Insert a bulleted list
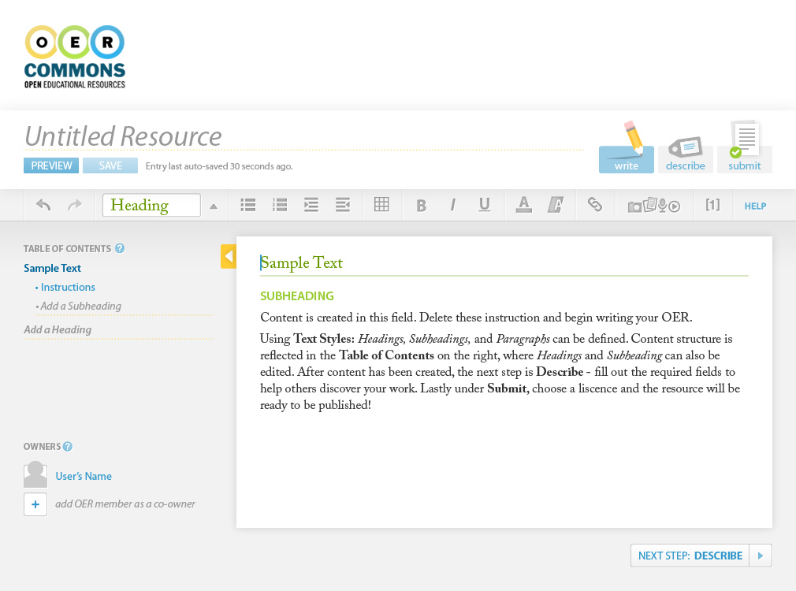 tap(248, 206)
